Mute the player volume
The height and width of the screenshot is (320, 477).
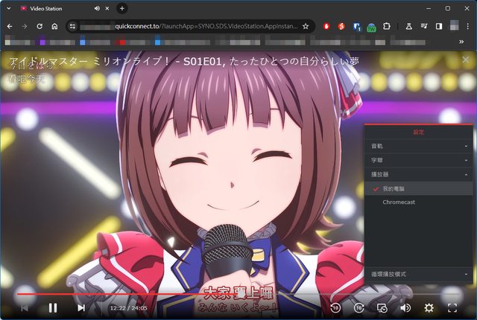tap(405, 307)
